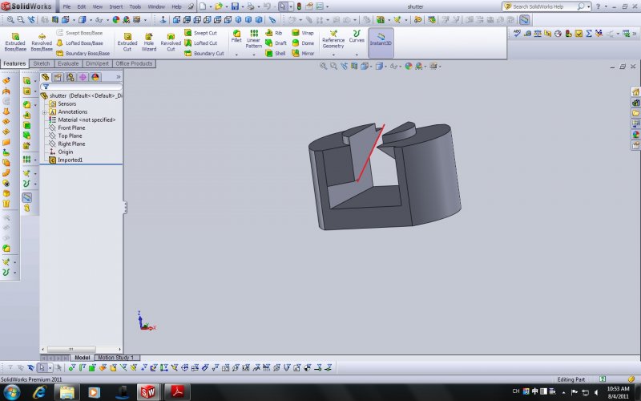Open the Insert menu
This screenshot has height=401, width=641.
point(115,6)
